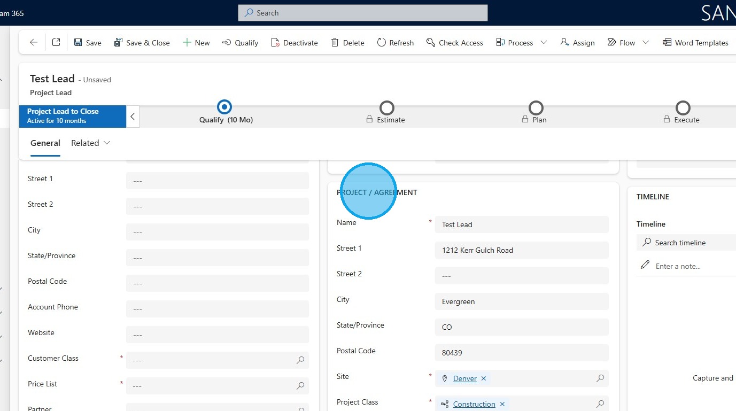Assign the record to someone
Screen dimensions: 736x411
point(578,43)
